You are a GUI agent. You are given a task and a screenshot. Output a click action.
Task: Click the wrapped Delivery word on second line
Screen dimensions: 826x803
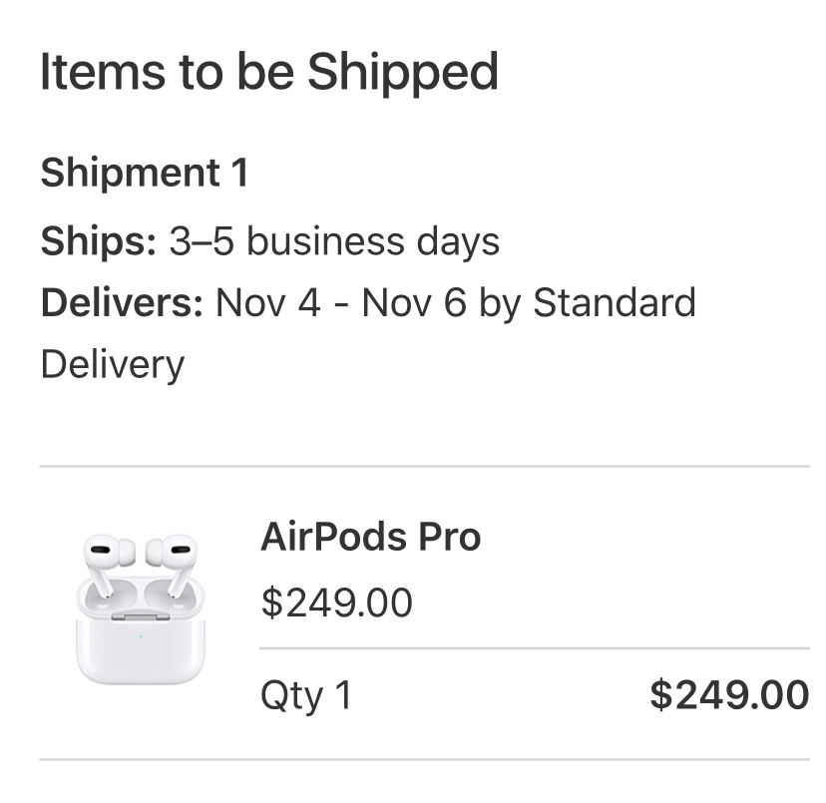pos(113,363)
